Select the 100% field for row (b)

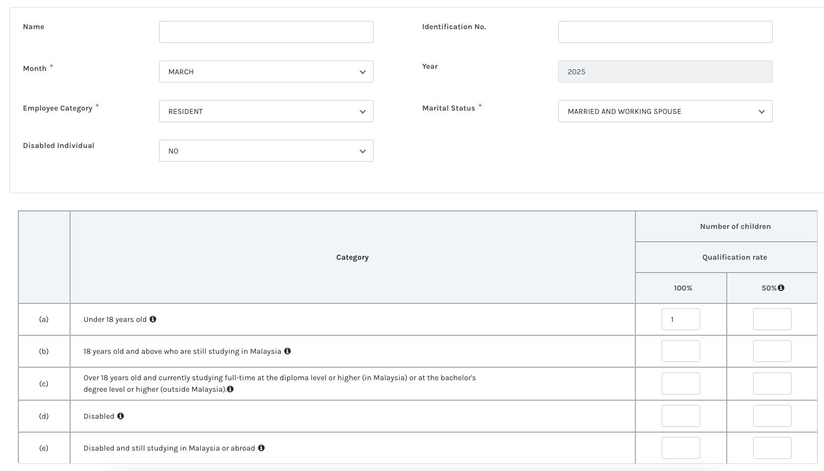coord(681,351)
